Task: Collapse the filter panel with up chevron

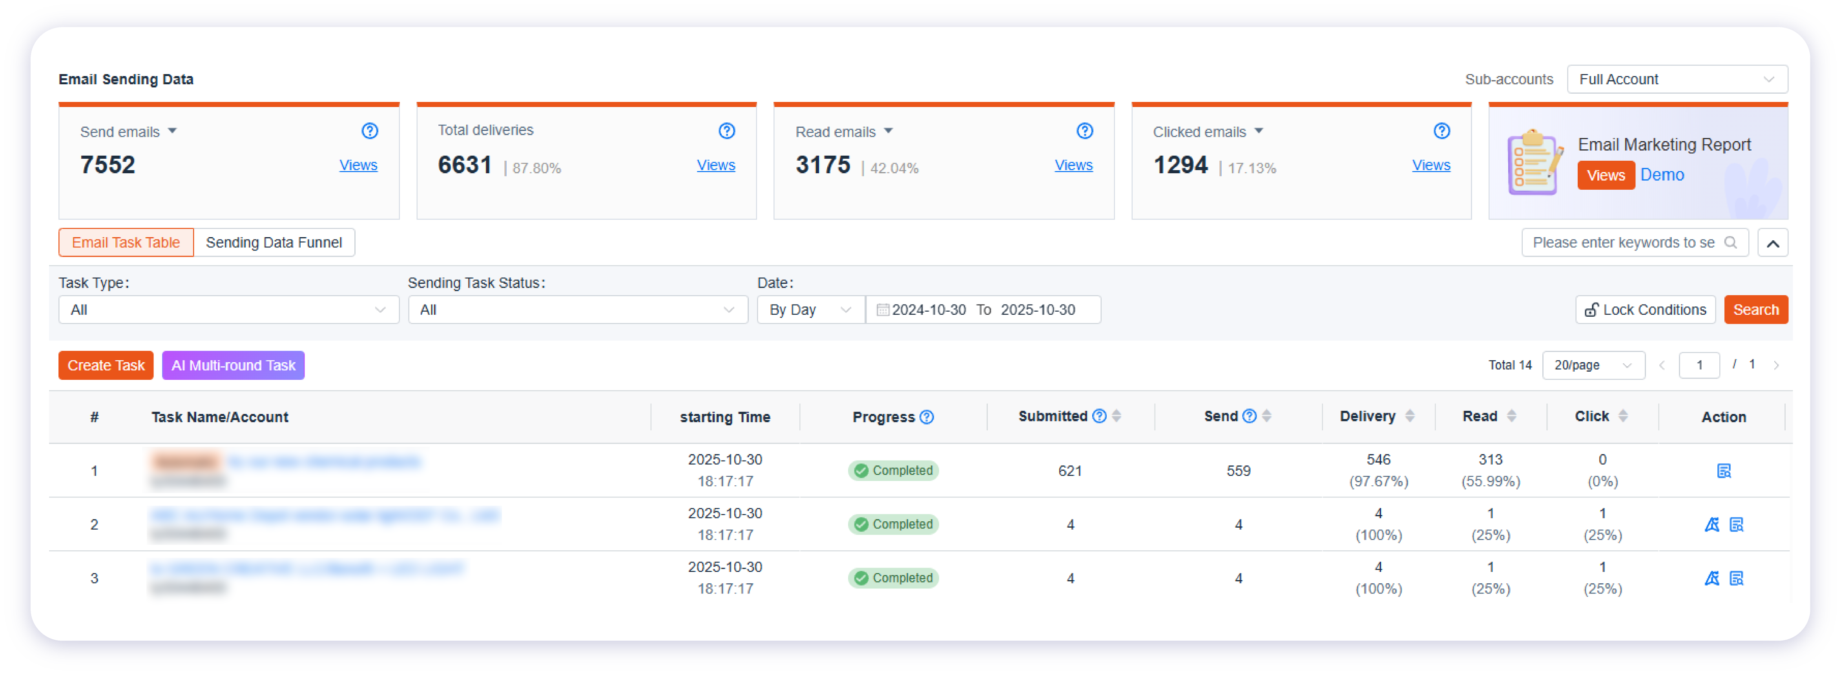Action: tap(1773, 243)
